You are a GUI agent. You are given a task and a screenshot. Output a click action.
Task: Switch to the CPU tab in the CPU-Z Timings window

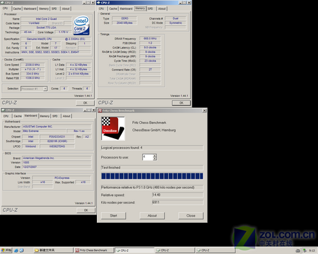pyautogui.click(x=102, y=9)
